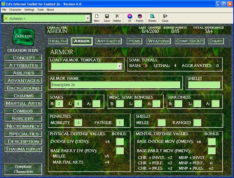The width and height of the screenshot is (234, 178).
Task: Click the Soaks B value field
Action: pos(59,103)
